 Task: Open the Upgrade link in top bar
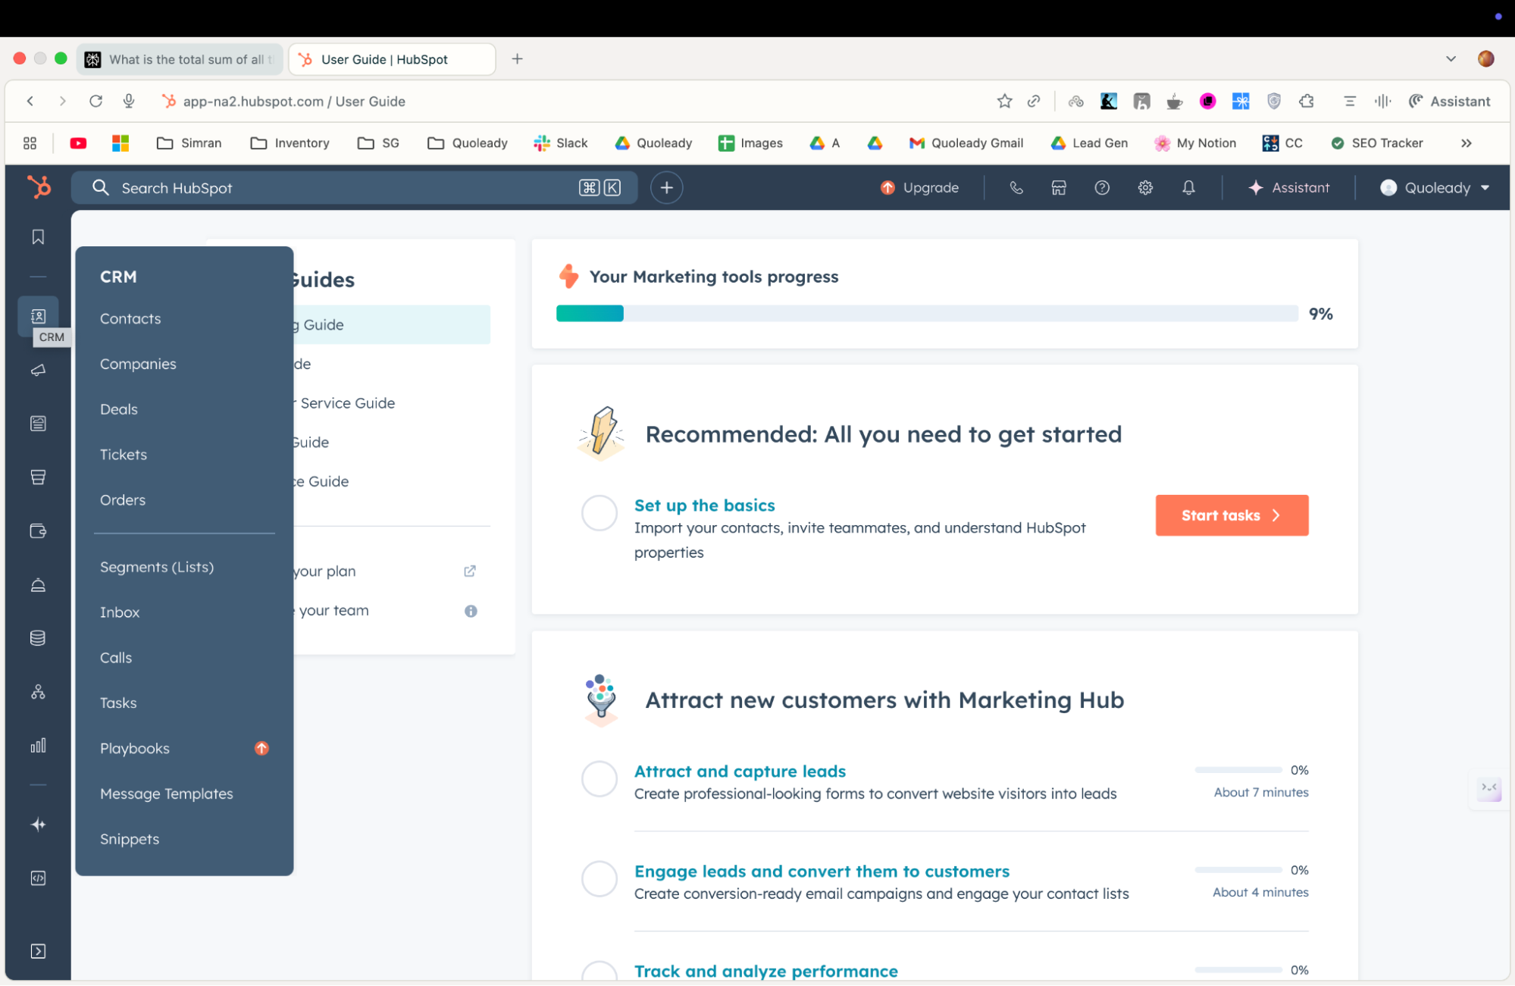coord(919,187)
